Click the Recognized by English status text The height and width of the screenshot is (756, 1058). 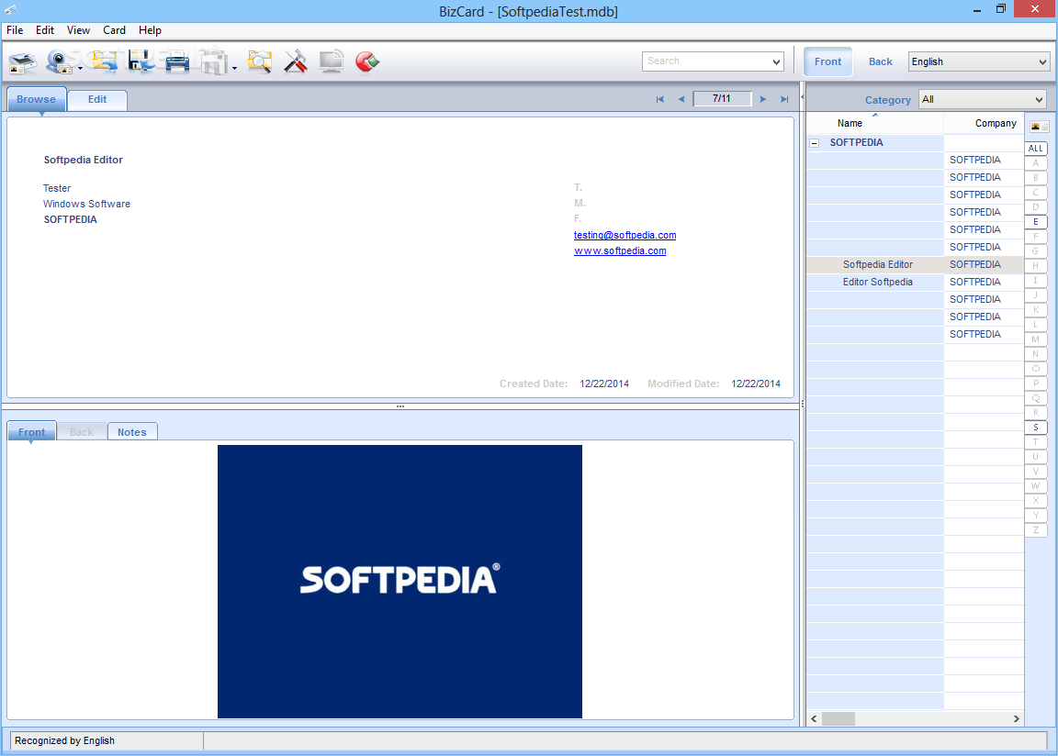(65, 740)
